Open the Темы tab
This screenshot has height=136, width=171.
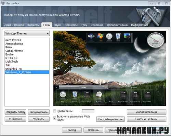[47, 25]
